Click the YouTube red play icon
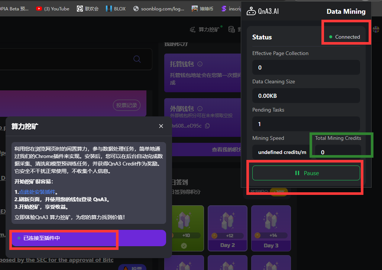The image size is (382, 270). (39, 9)
